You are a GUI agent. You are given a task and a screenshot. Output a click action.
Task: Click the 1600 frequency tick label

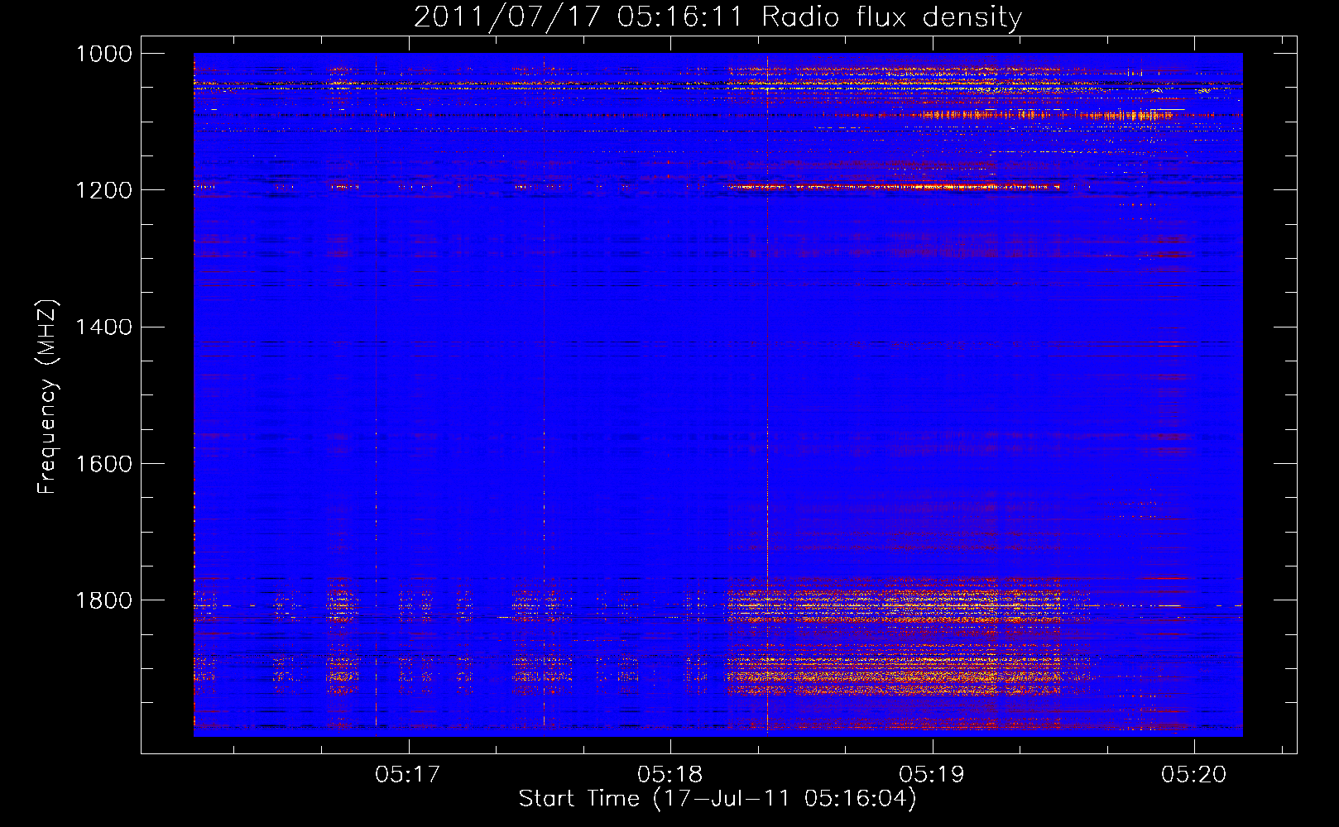(x=104, y=464)
